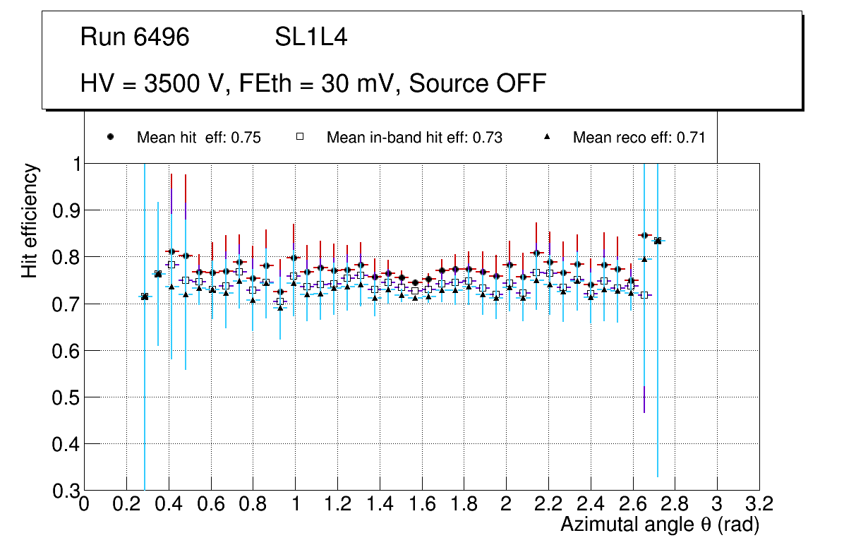
Task: Select the 'Mean hit eff: 0.75' legend label
Action: (198, 138)
